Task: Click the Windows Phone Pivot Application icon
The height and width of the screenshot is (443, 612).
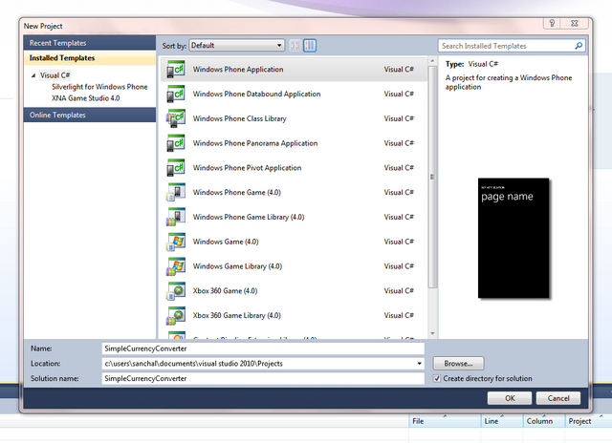Action: 176,167
